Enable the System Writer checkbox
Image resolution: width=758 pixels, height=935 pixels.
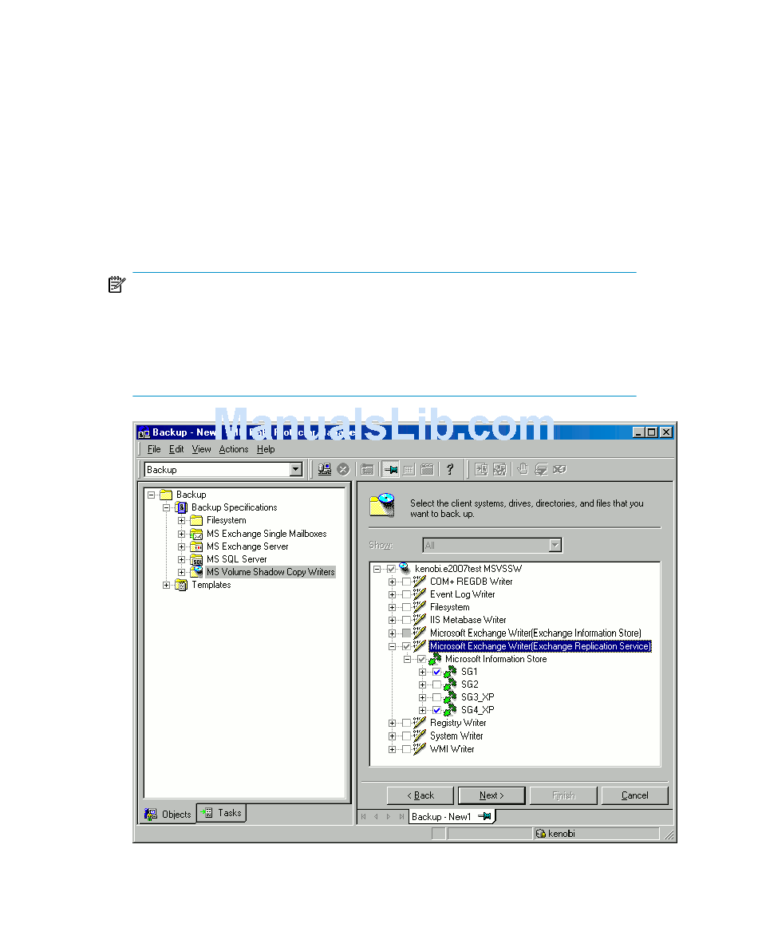pyautogui.click(x=406, y=736)
